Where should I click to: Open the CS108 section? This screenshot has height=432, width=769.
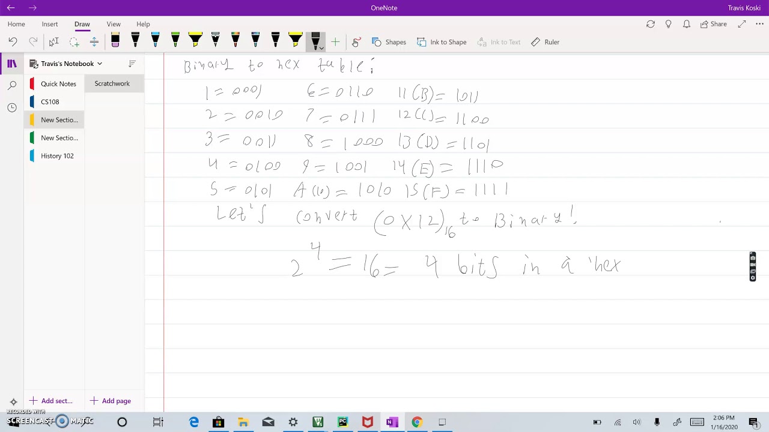[x=54, y=102]
